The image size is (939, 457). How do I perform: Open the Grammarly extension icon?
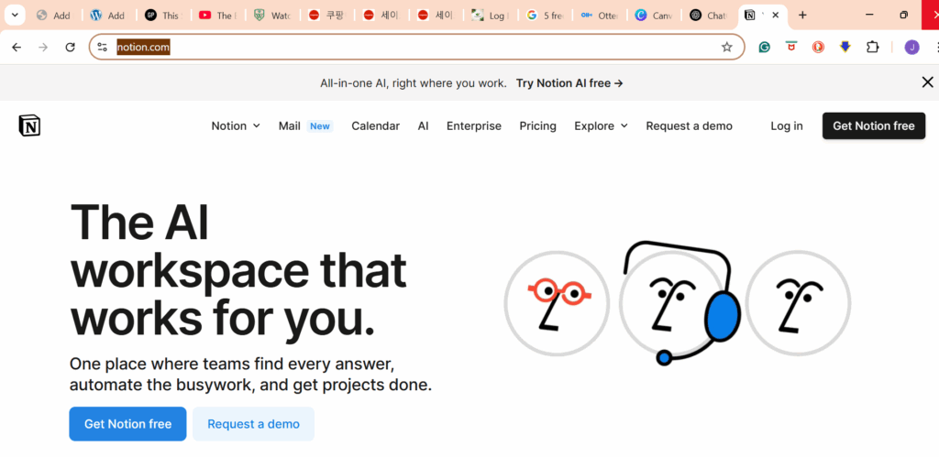click(764, 48)
